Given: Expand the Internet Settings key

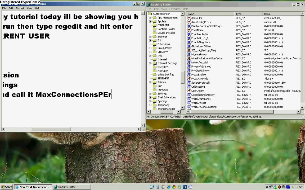Looking at the screenshot, I should coord(150,63).
